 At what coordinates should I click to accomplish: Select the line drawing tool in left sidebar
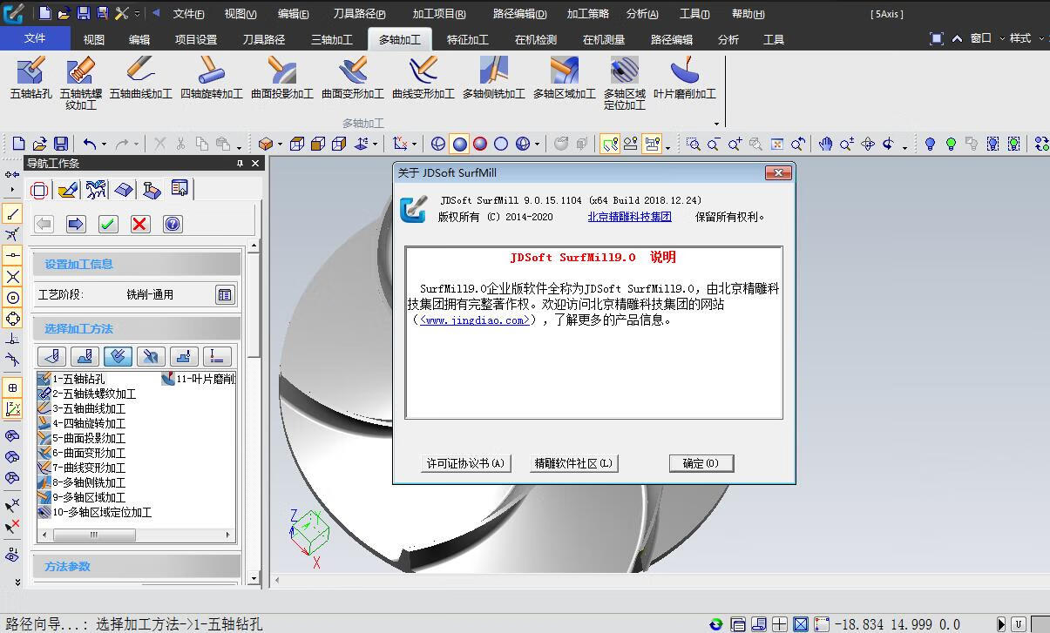point(12,213)
